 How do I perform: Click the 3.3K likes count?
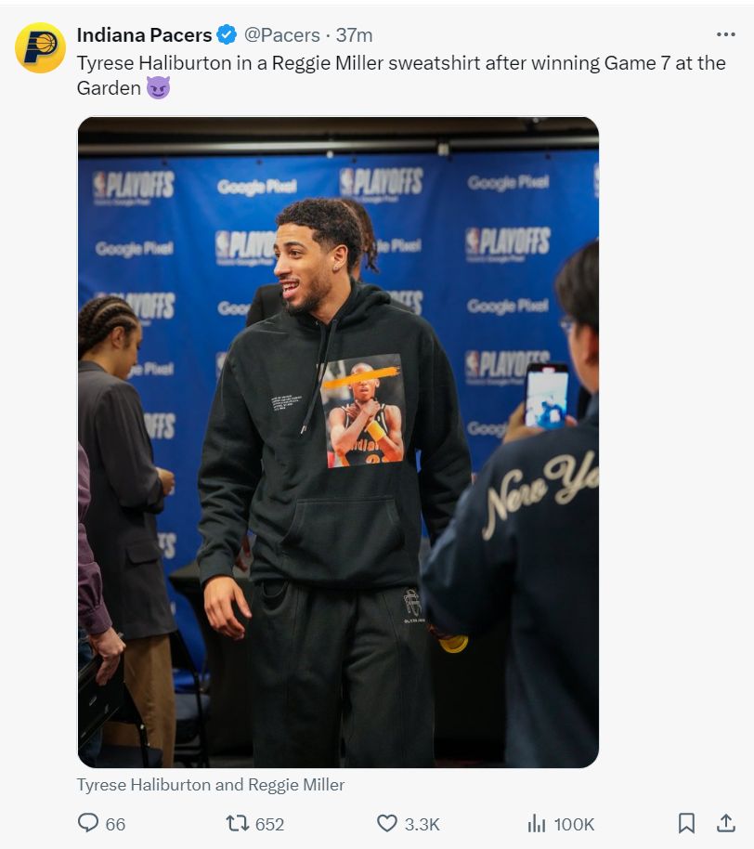point(422,824)
